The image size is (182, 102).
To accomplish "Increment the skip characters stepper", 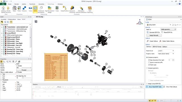I will [173, 59].
